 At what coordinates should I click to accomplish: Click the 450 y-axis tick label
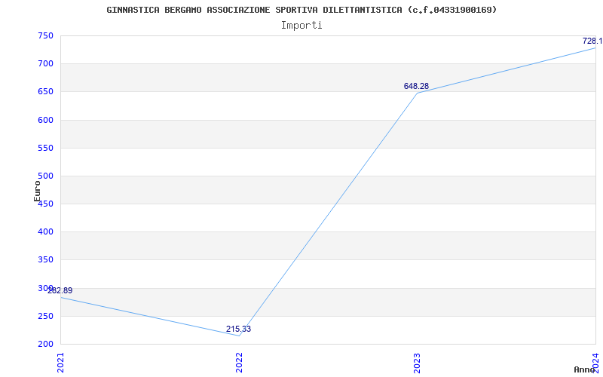pyautogui.click(x=45, y=204)
